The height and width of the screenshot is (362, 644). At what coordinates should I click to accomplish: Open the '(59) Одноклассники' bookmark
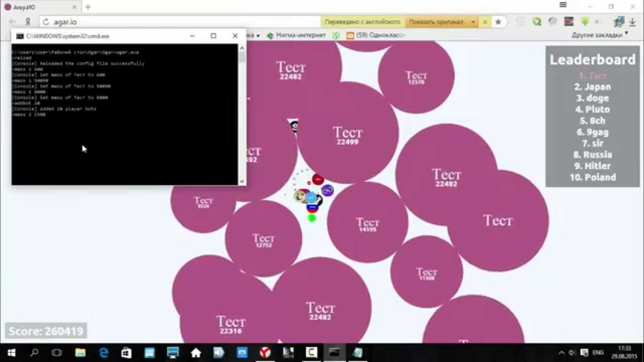tap(375, 35)
